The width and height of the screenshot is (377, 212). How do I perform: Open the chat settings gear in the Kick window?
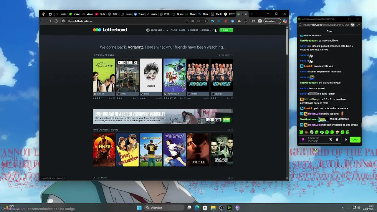click(346, 140)
